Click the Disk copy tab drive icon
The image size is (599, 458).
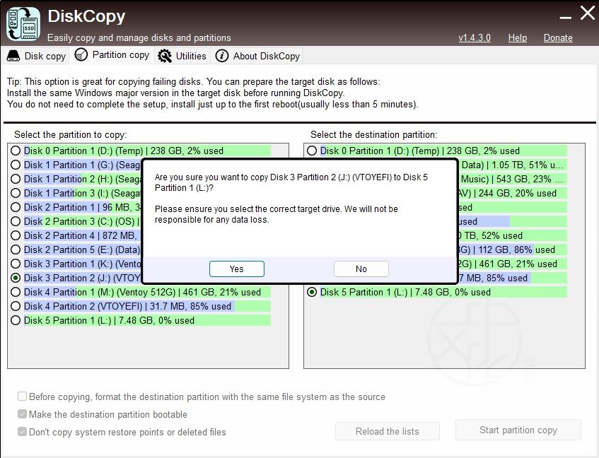tap(13, 56)
